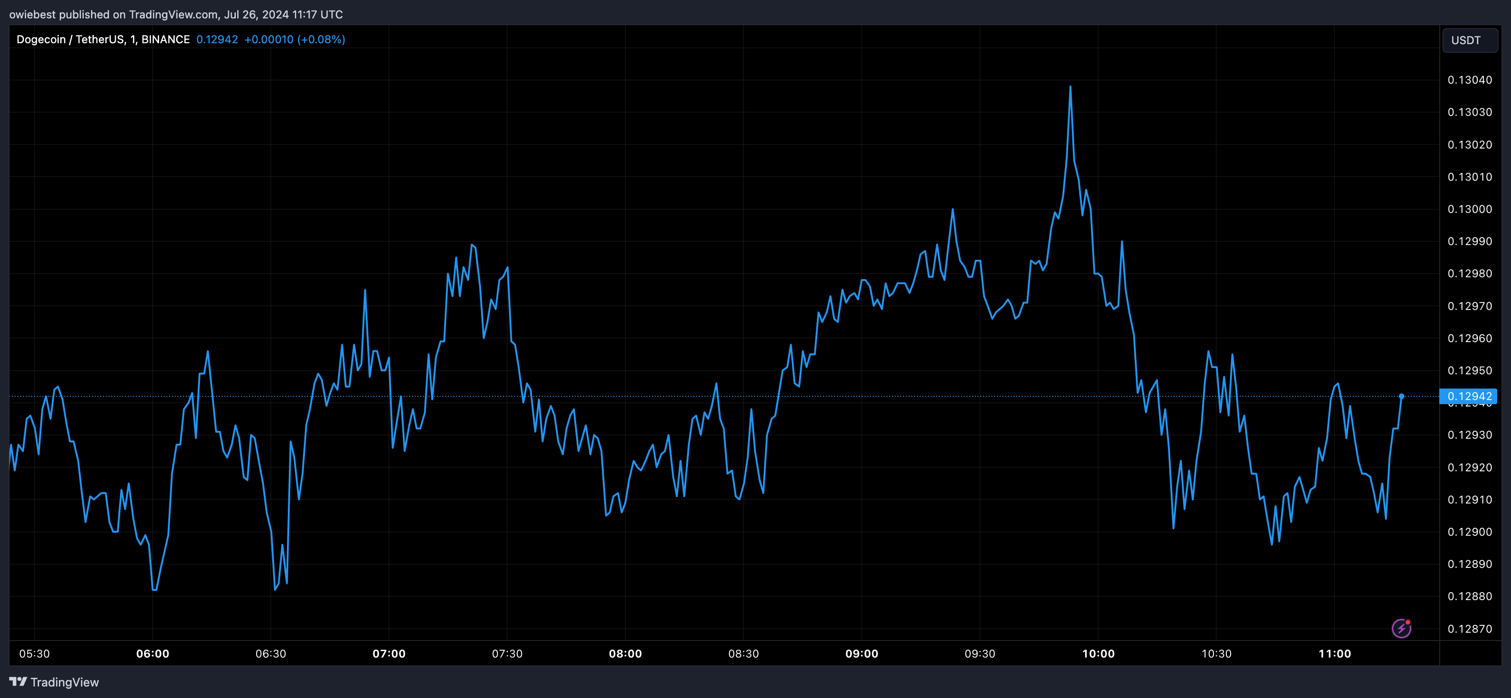Click the 07:30 time axis label
The height and width of the screenshot is (698, 1511).
tap(507, 653)
